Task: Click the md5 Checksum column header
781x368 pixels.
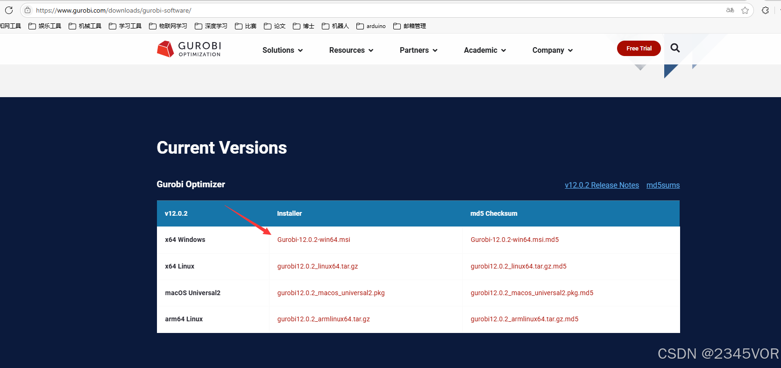Action: 494,213
